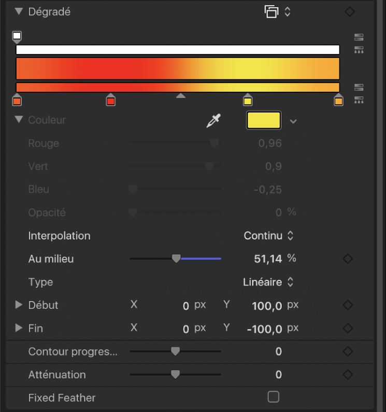Click the keyframe diamond for Atténuation
The width and height of the screenshot is (386, 412).
[x=348, y=375]
